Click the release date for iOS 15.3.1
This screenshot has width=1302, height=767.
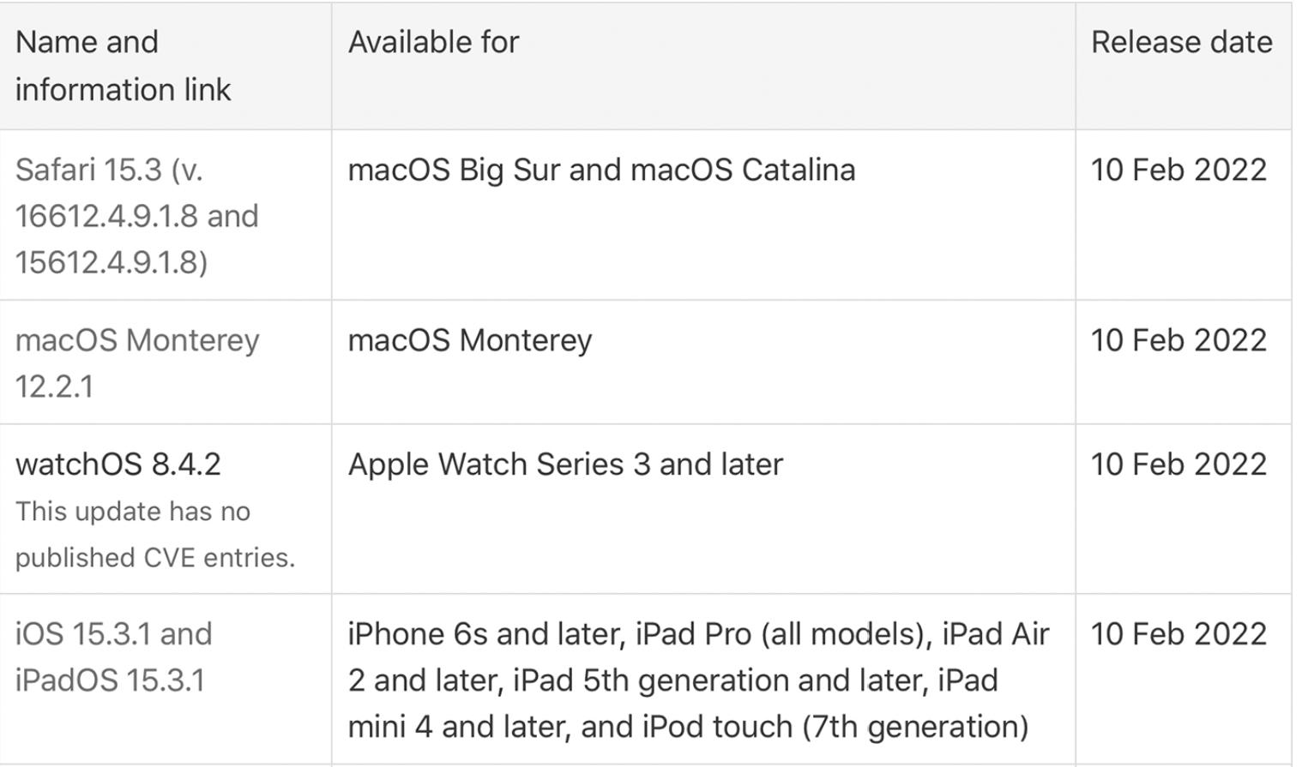pyautogui.click(x=1178, y=634)
